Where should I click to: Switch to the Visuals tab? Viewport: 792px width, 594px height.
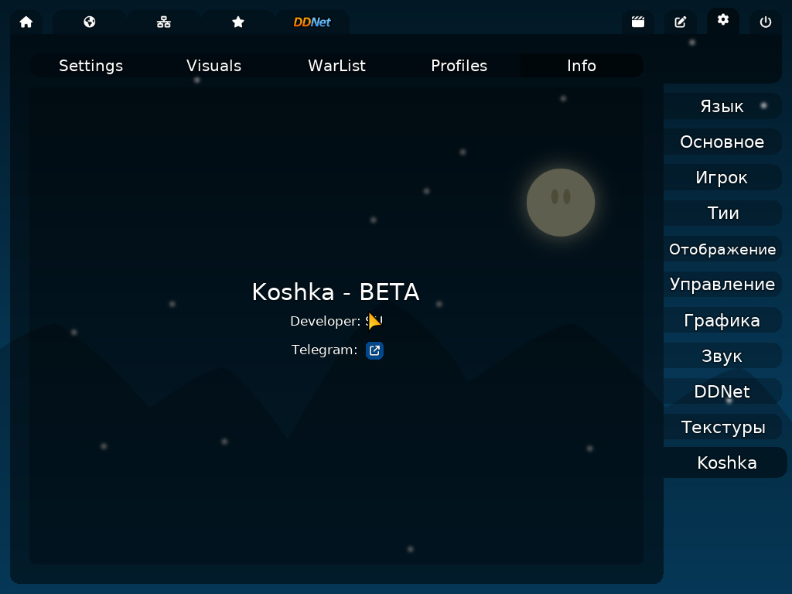(x=213, y=66)
